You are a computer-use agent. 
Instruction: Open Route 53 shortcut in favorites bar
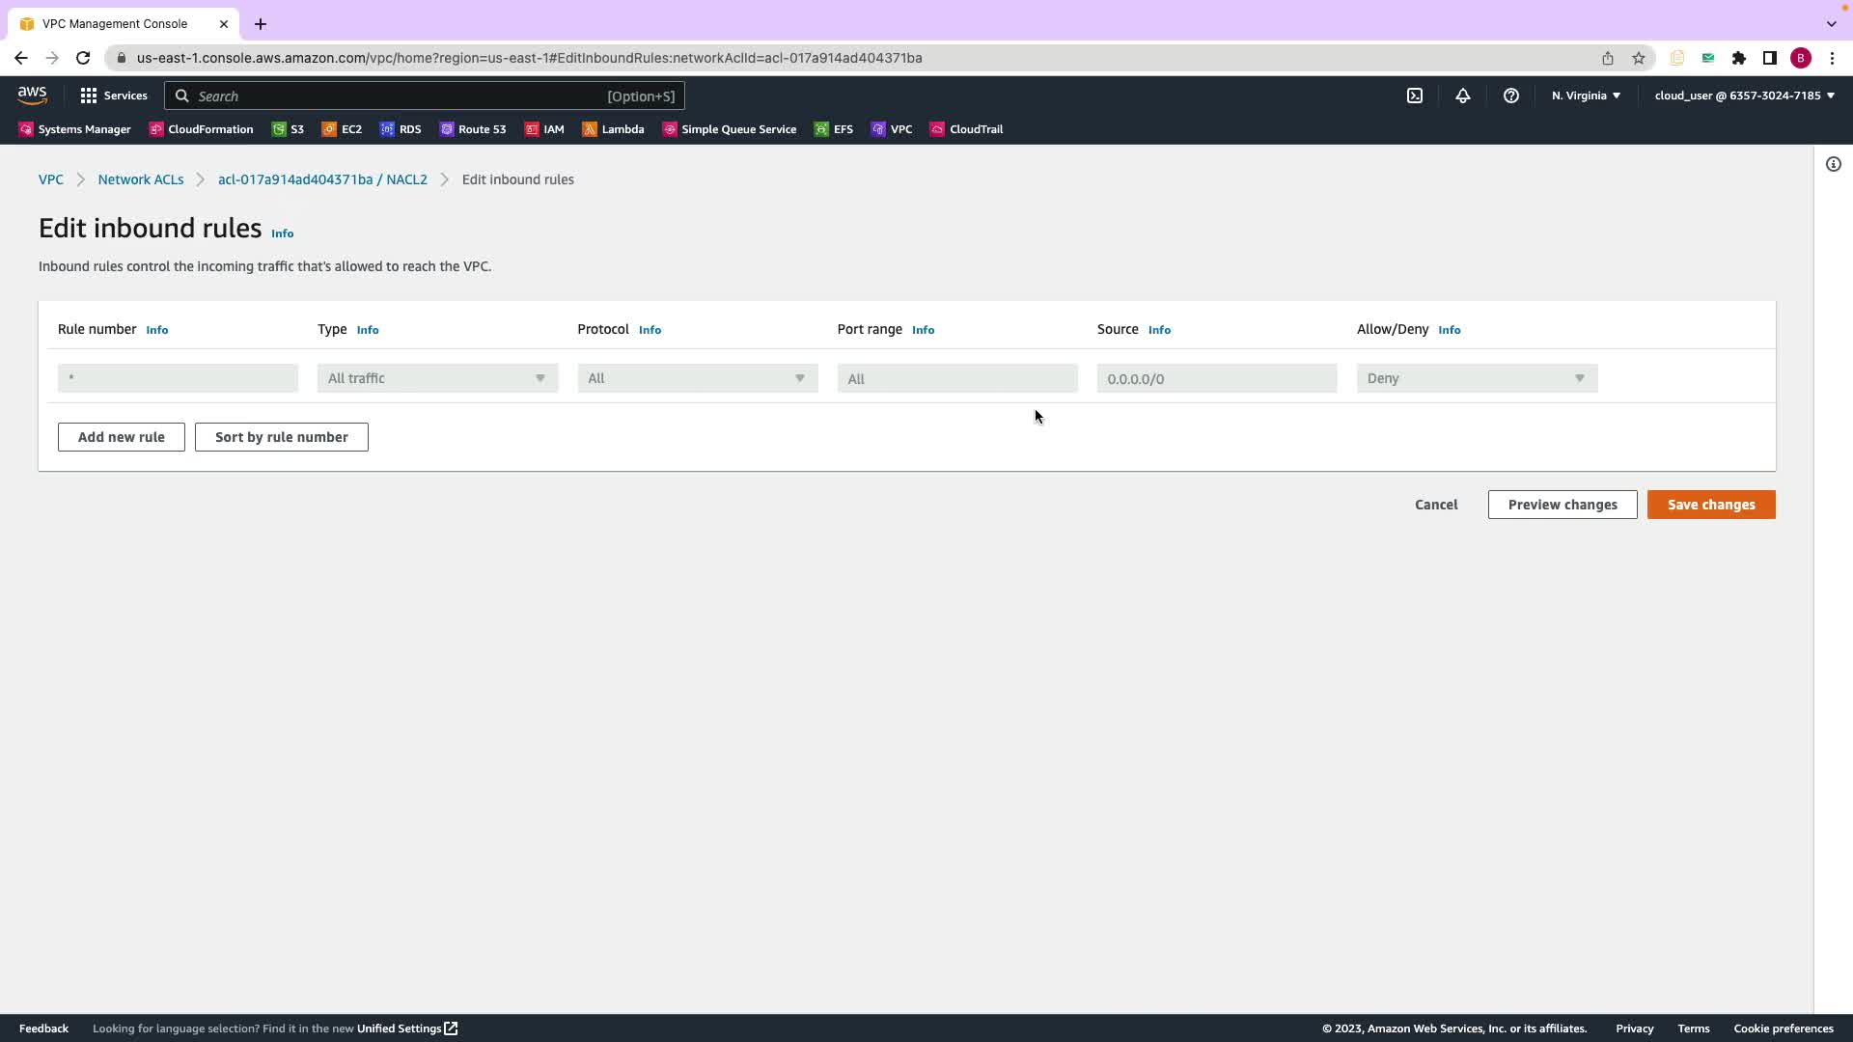click(473, 129)
